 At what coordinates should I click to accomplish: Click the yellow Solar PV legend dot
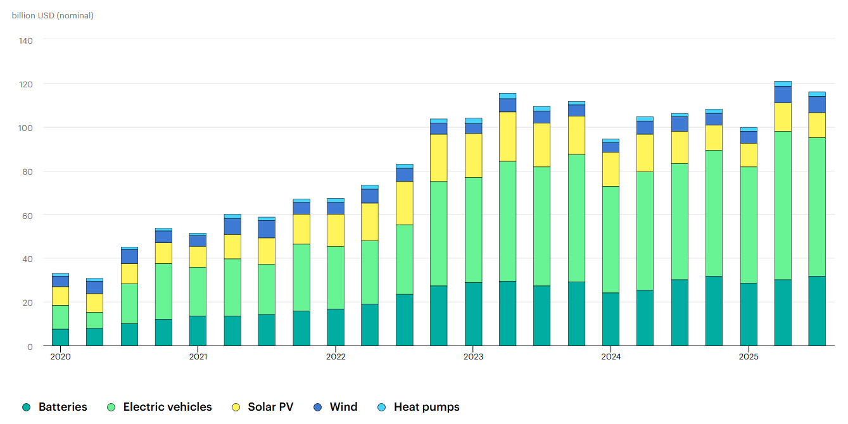pos(235,408)
